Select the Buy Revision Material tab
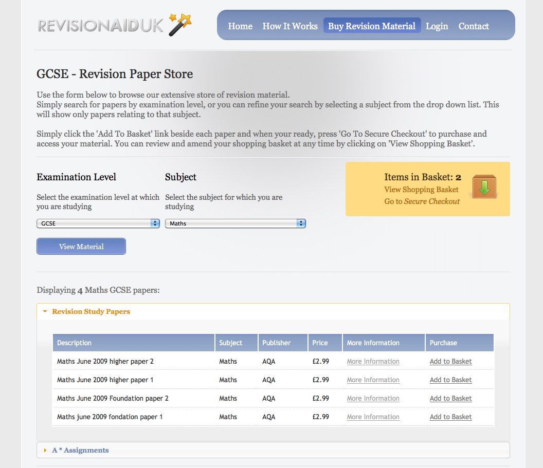 372,26
